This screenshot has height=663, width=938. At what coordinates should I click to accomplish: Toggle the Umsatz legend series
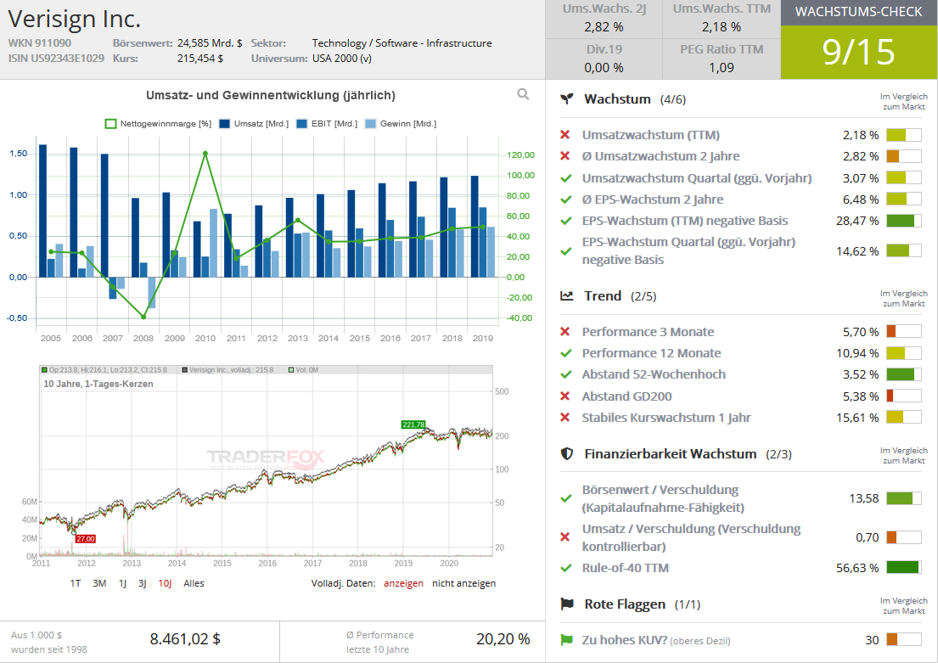pos(254,124)
